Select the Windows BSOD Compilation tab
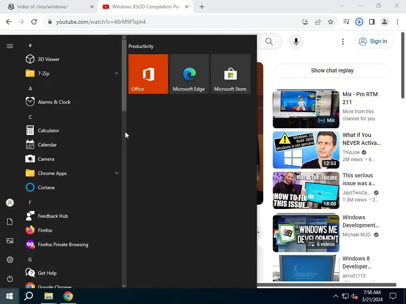This screenshot has height=304, width=406. (146, 7)
